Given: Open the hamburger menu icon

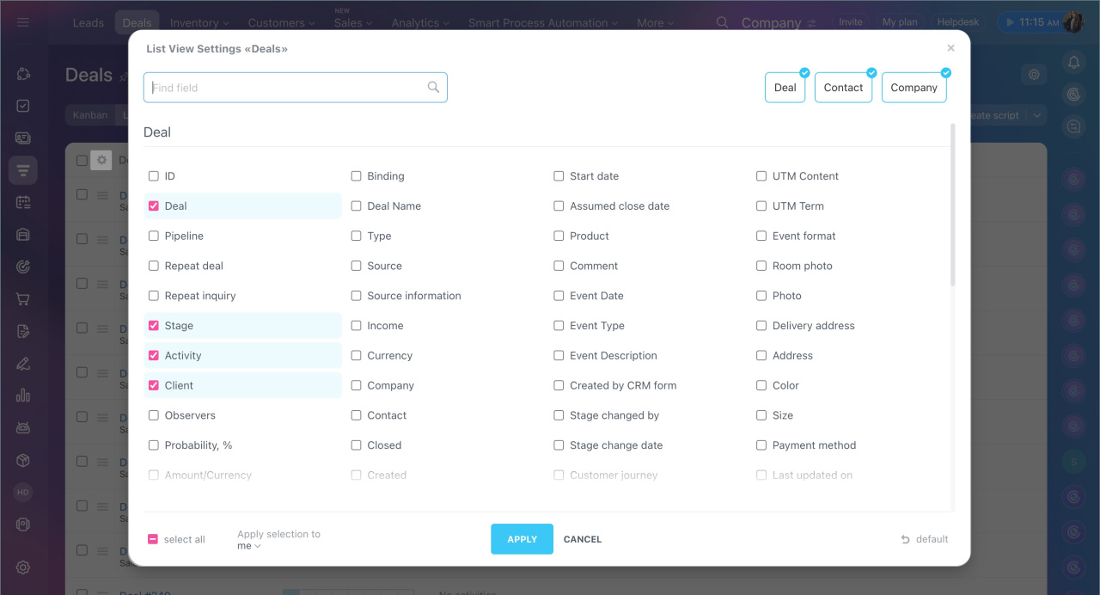Looking at the screenshot, I should coord(23,22).
